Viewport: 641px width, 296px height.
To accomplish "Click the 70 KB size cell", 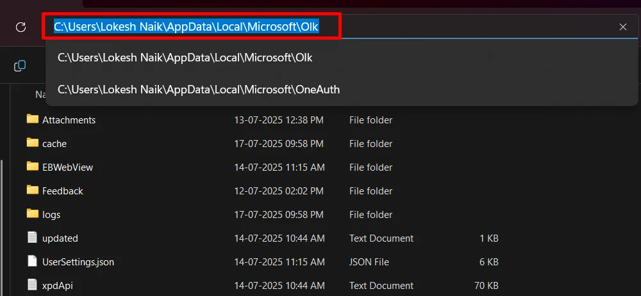I will [487, 286].
